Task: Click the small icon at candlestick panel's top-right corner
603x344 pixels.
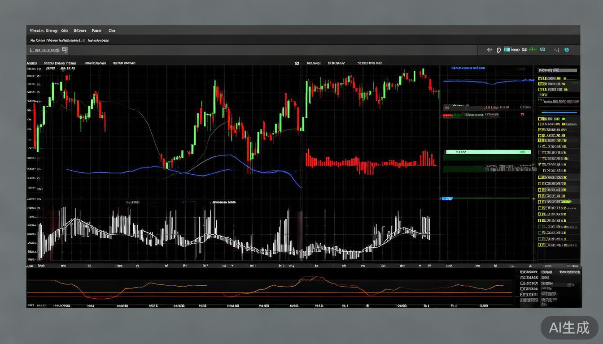Action: click(x=297, y=64)
